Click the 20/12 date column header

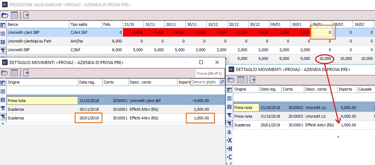(x=238, y=24)
